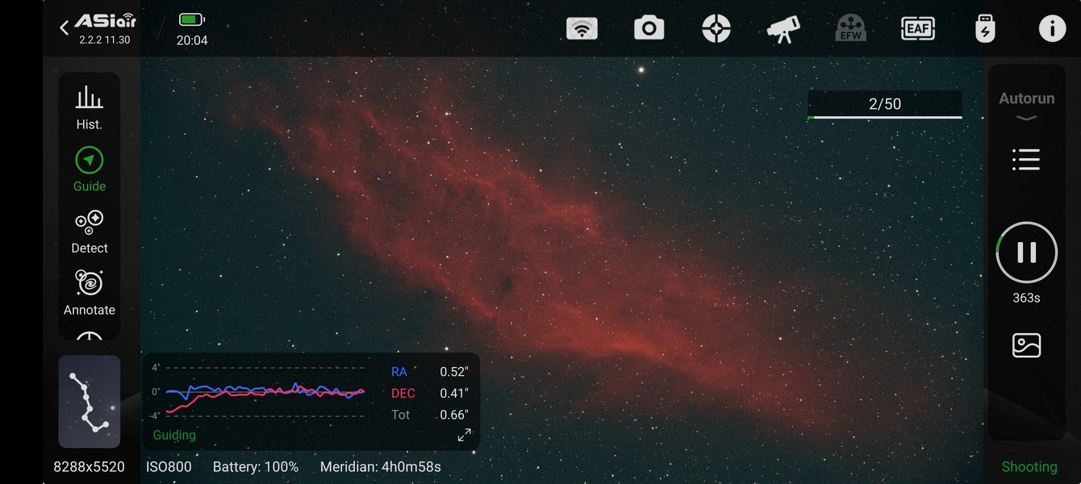The width and height of the screenshot is (1081, 484).
Task: Click the 2/50 frame progress bar
Action: [x=885, y=105]
